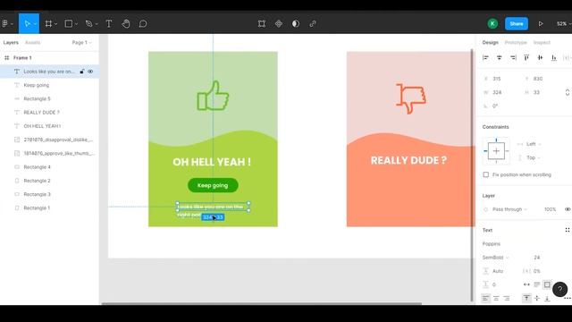The image size is (572, 322).
Task: Select the Text tool
Action: tap(109, 24)
